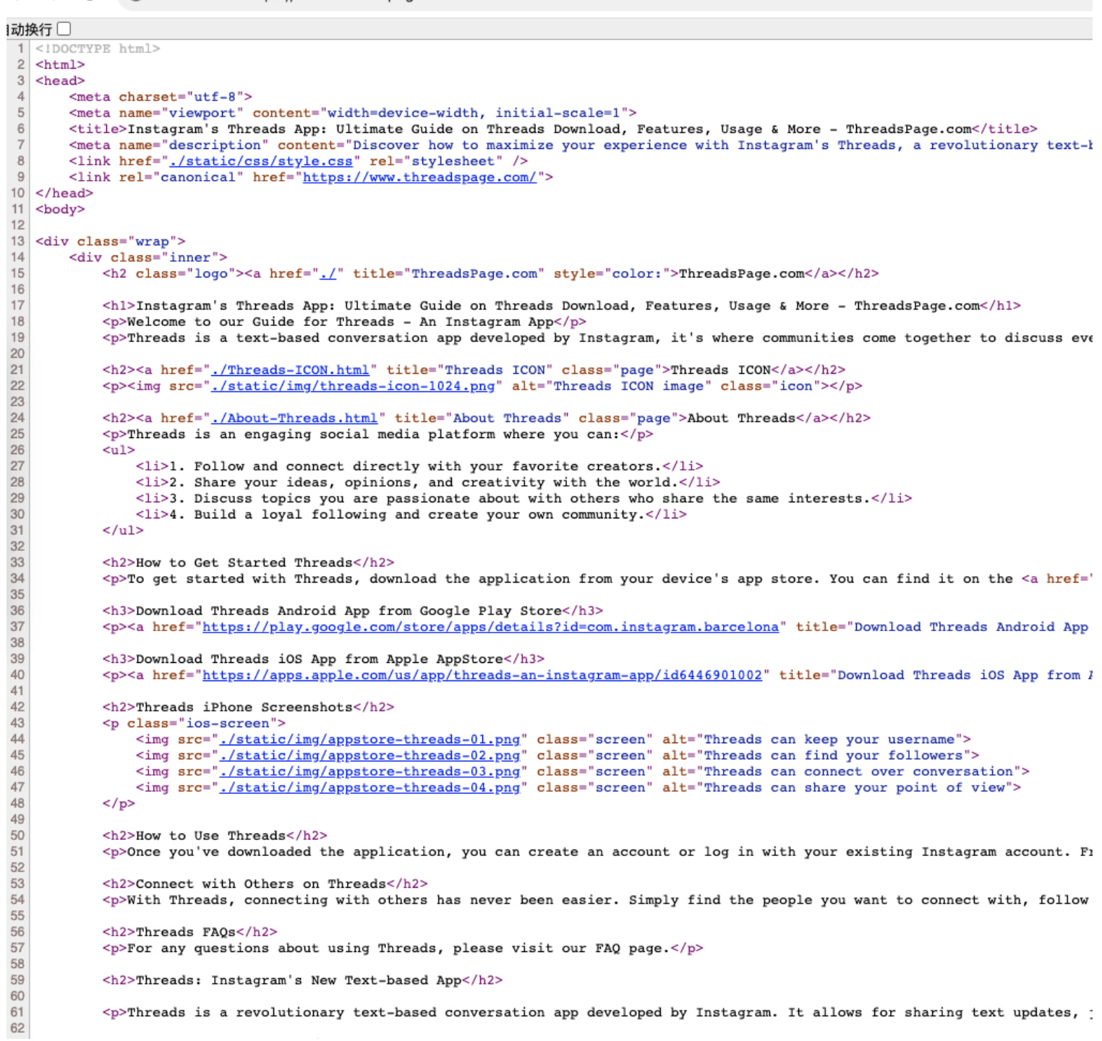Click the closing </head> tag

[64, 193]
